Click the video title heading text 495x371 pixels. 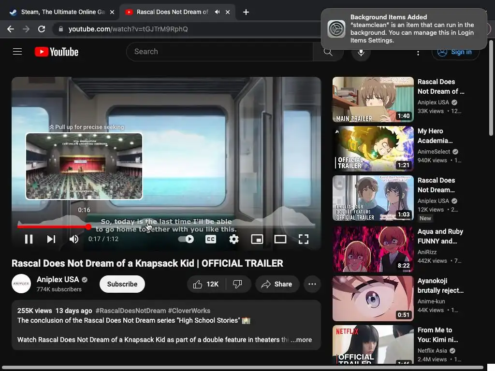click(x=147, y=263)
